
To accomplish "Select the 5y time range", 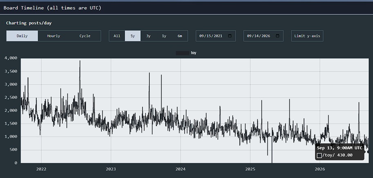I will tap(133, 36).
